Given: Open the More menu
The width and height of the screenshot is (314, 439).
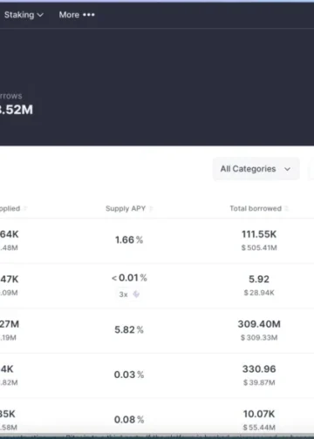Looking at the screenshot, I should click(77, 15).
